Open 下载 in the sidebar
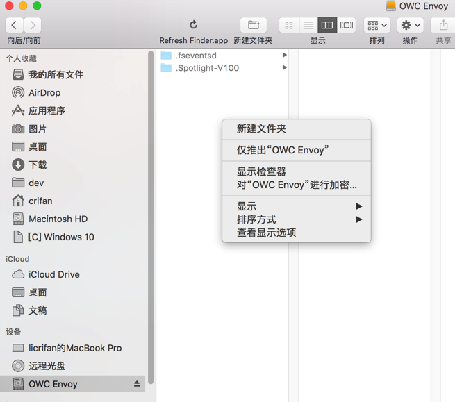 point(72,165)
